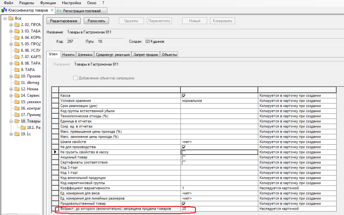The height and width of the screenshot is (215, 344).
Task: Click the K+ icon on Регистрация платежей tab
Action: [59, 11]
